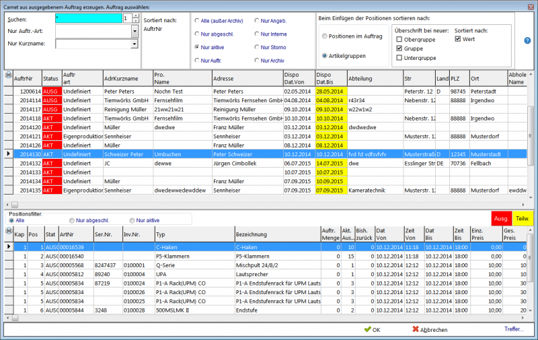Open the positions table's grid settings icon
Viewport: 538px width, 340px height.
tap(8, 231)
